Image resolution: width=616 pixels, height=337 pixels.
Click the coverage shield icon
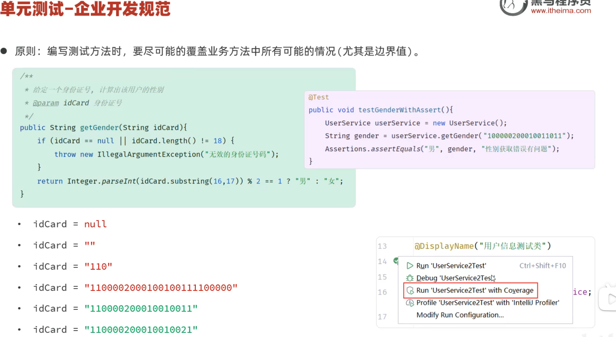[x=410, y=290]
